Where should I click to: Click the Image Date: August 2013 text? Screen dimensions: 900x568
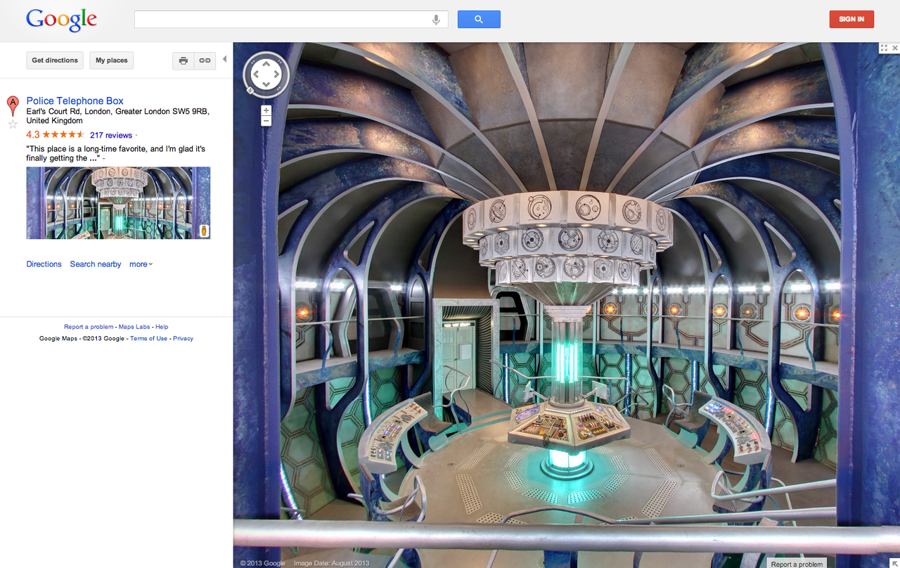tap(331, 563)
